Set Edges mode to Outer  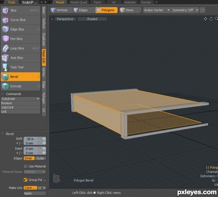click(x=40, y=158)
